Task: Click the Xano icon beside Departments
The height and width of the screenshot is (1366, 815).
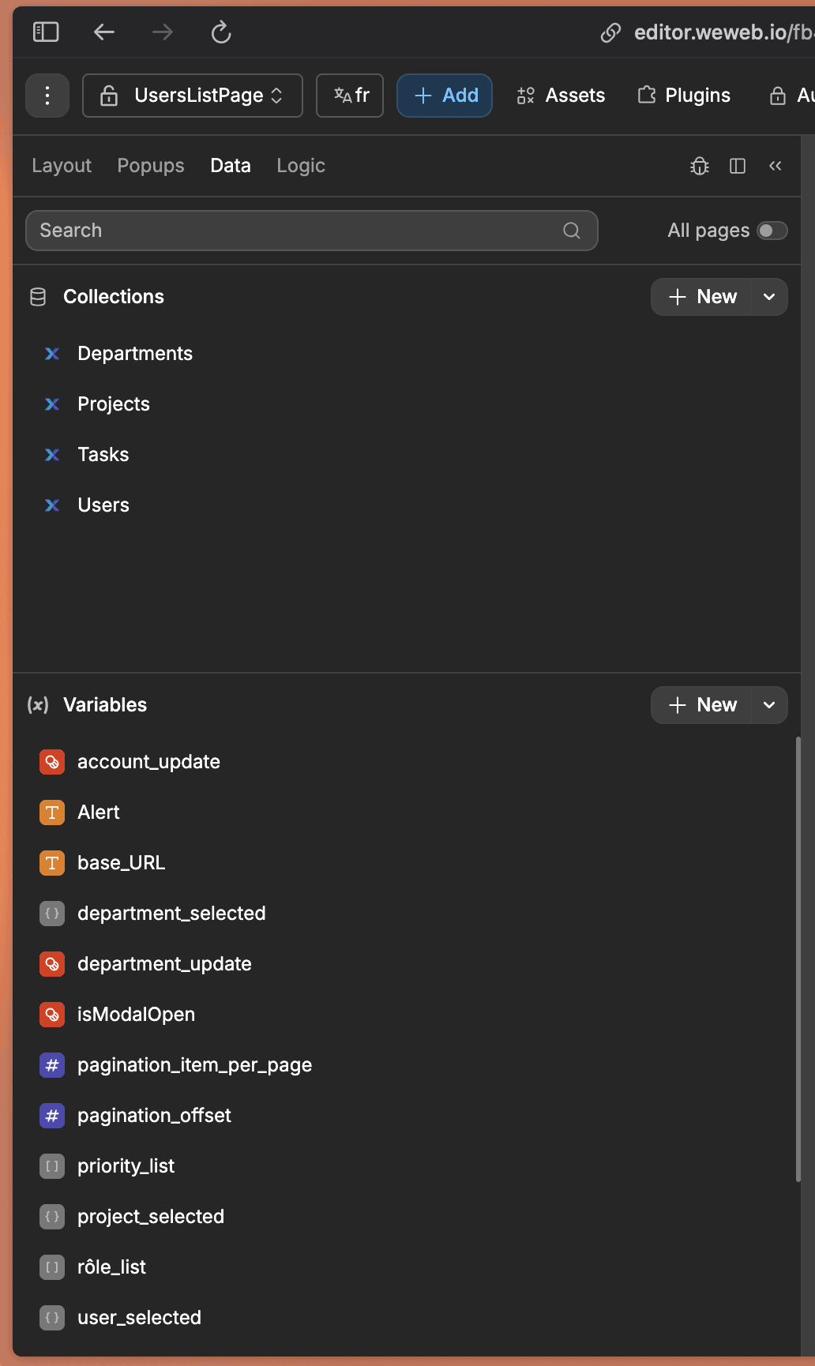Action: (52, 354)
